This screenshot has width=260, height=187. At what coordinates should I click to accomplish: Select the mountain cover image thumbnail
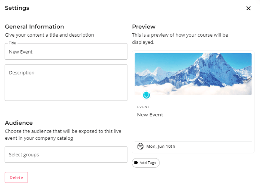pos(193,74)
